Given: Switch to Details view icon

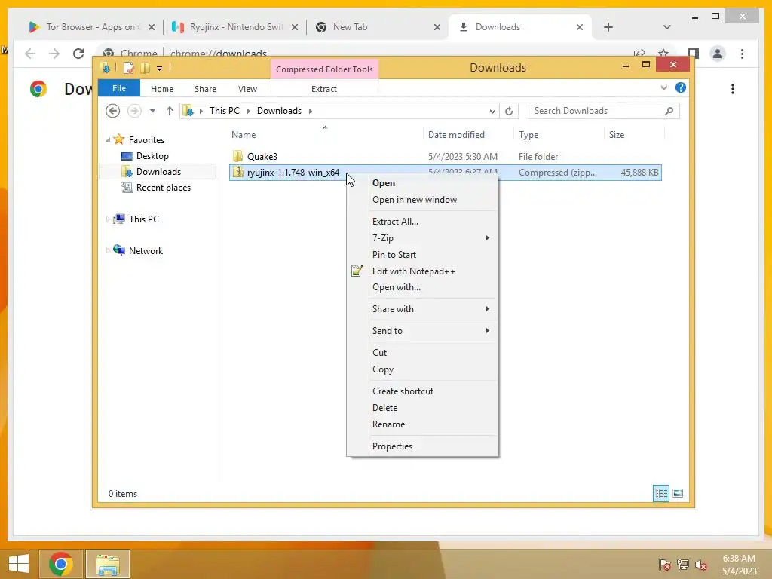Looking at the screenshot, I should click(660, 493).
